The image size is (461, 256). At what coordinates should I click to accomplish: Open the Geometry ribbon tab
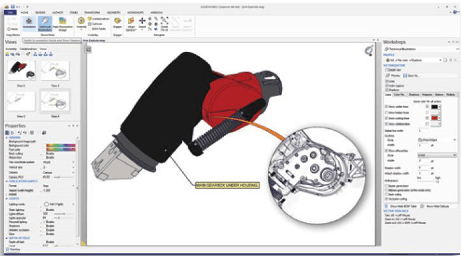[114, 13]
